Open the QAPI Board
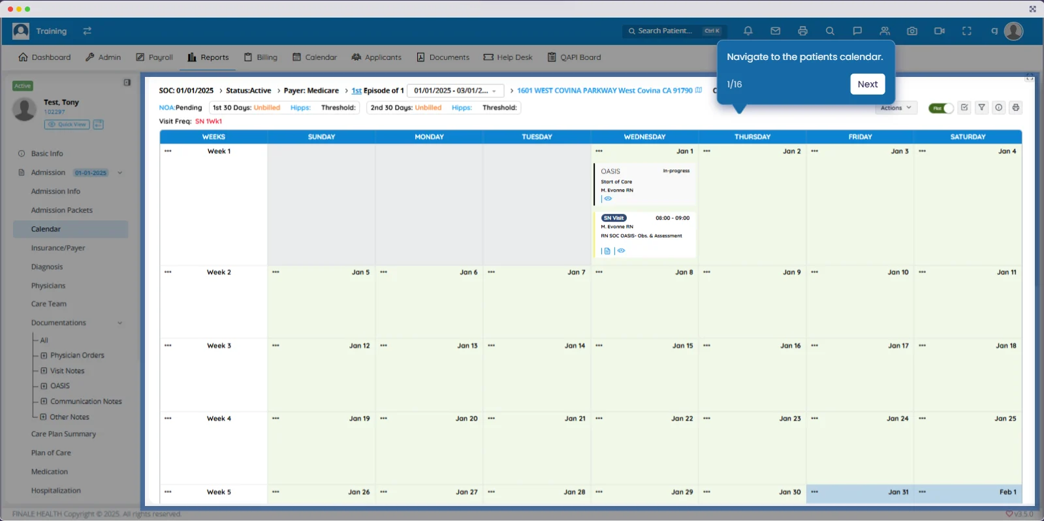 [x=574, y=57]
